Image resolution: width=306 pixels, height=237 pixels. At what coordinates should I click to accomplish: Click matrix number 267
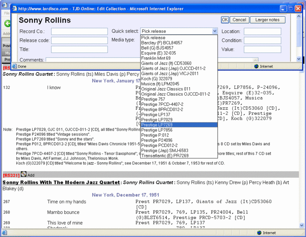6,202
